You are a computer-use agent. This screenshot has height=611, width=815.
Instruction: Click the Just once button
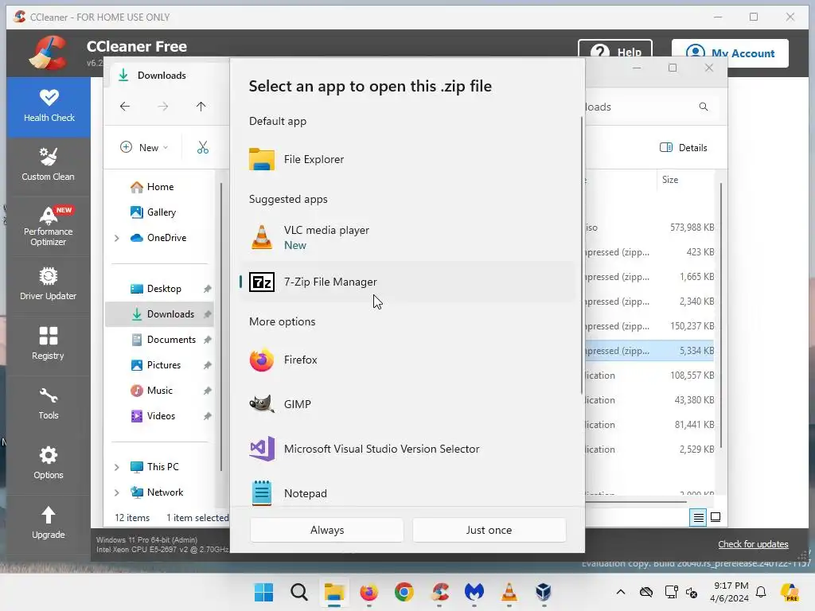point(489,530)
